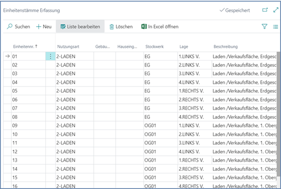Viewport: 281px width, 189px height.
Task: Open the filter pane funnel icon
Action: [264, 27]
